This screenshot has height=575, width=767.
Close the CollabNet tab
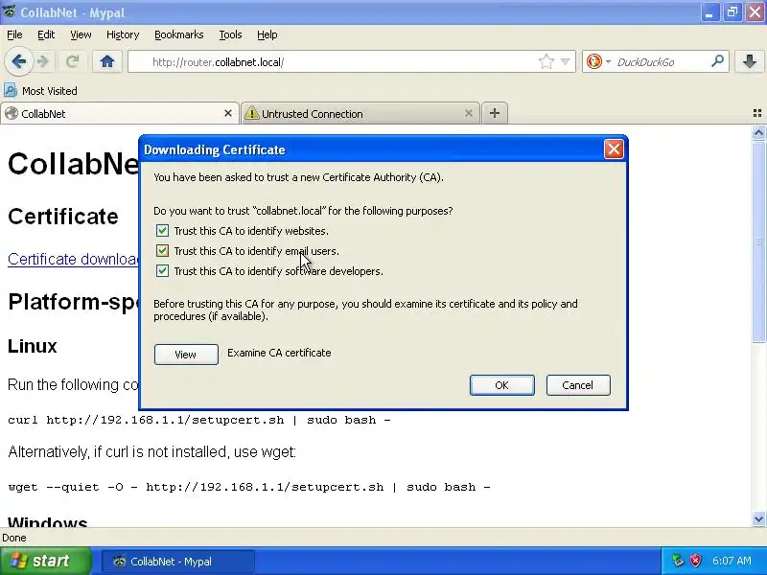click(228, 113)
